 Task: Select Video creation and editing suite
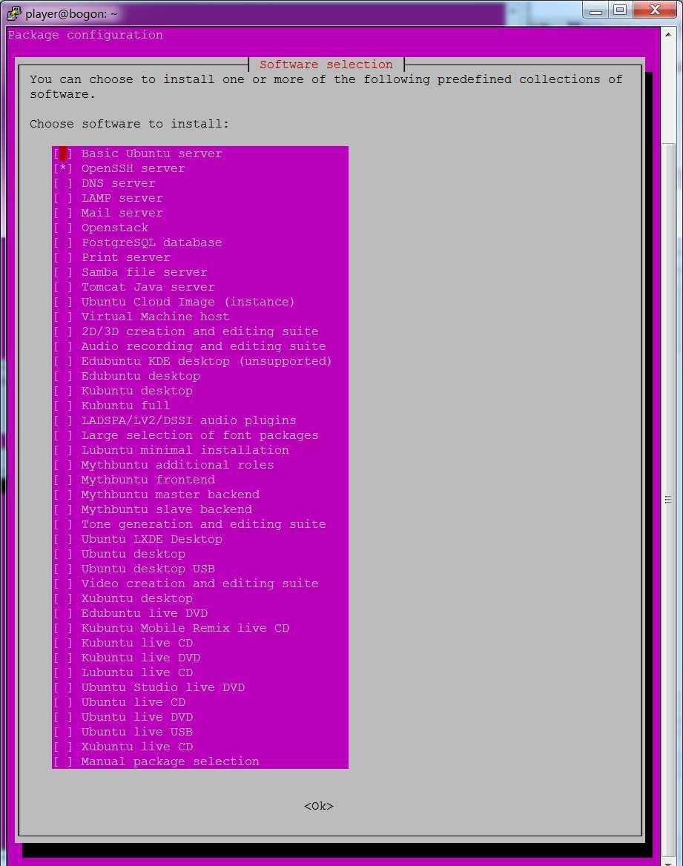pyautogui.click(x=200, y=584)
